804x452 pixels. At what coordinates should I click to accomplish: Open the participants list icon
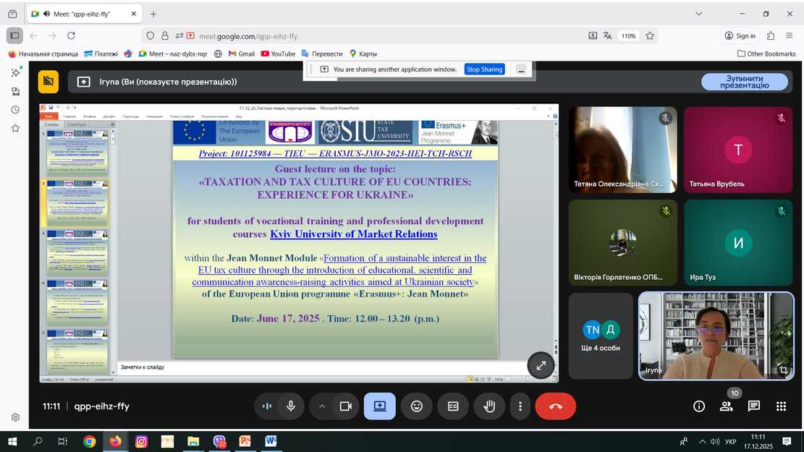pos(726,406)
